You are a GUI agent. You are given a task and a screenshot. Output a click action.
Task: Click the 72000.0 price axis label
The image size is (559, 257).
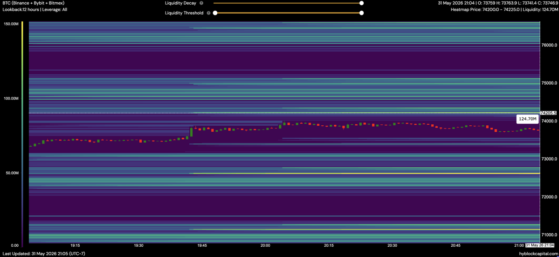[549, 197]
